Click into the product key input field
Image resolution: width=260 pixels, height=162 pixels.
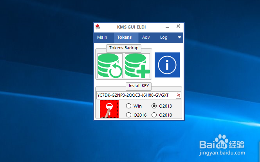(136, 95)
